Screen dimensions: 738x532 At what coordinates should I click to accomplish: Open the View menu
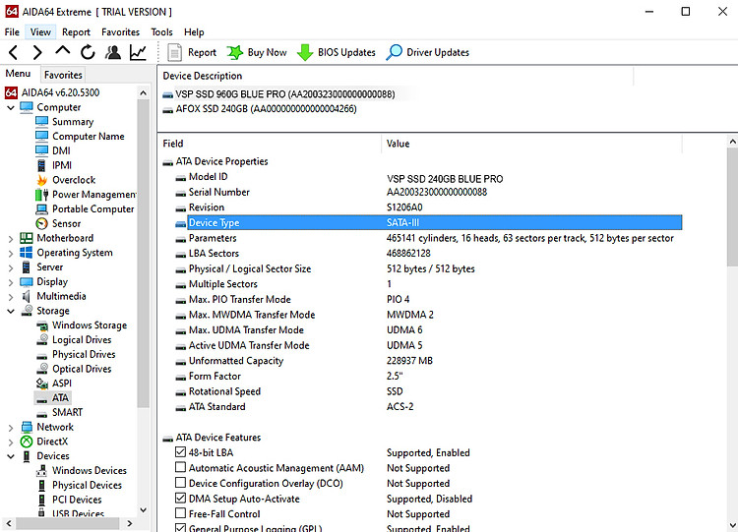pos(40,32)
